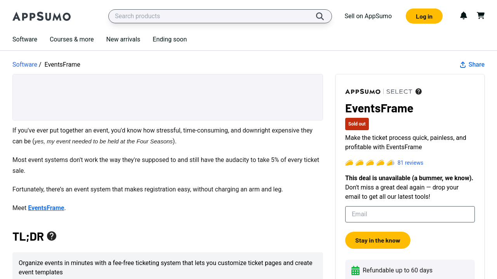Open the Sell on AppSumo link
The image size is (497, 279).
(368, 16)
